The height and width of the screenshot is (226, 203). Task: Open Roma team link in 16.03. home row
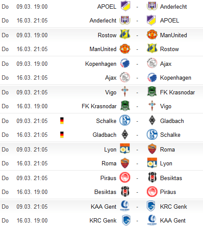[x=109, y=163]
